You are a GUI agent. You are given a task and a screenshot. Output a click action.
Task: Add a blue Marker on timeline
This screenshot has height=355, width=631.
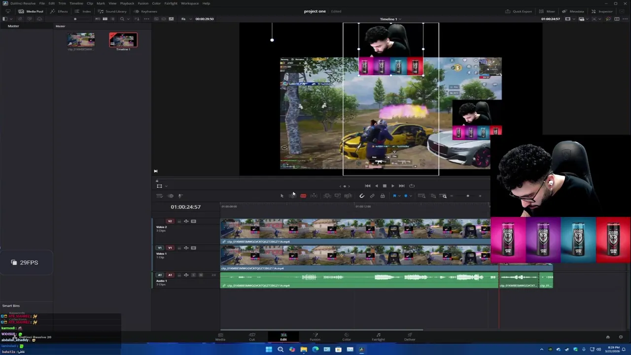coord(406,196)
